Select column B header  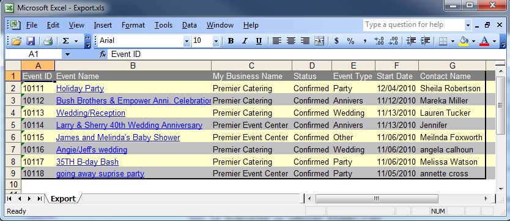(133, 66)
